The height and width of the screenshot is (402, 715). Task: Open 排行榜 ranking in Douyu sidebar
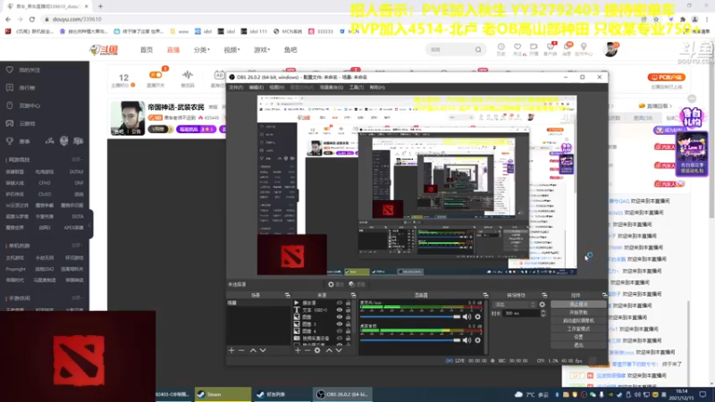[x=28, y=88]
